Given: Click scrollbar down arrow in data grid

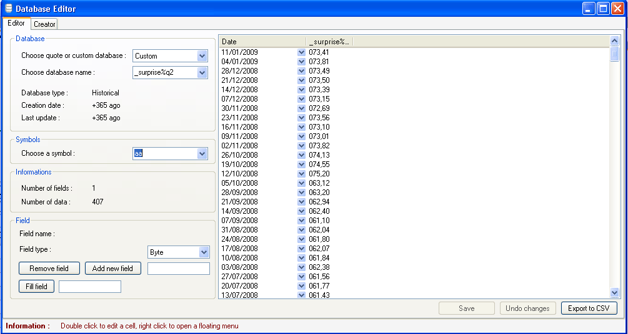Looking at the screenshot, I should (x=614, y=292).
